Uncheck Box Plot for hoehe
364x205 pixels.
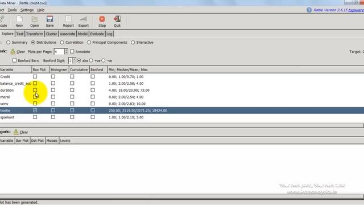pos(35,110)
